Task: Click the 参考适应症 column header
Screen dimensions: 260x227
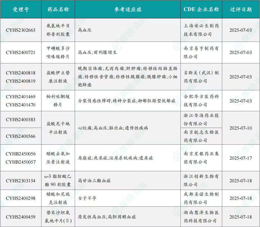Action: point(128,9)
